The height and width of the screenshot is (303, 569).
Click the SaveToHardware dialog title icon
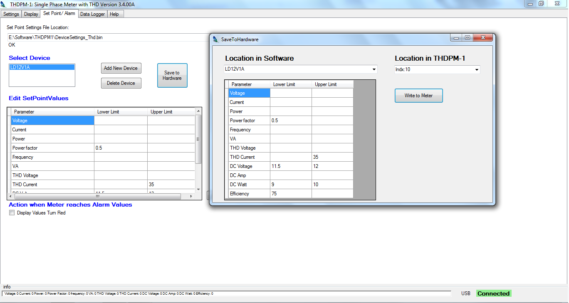click(x=215, y=39)
